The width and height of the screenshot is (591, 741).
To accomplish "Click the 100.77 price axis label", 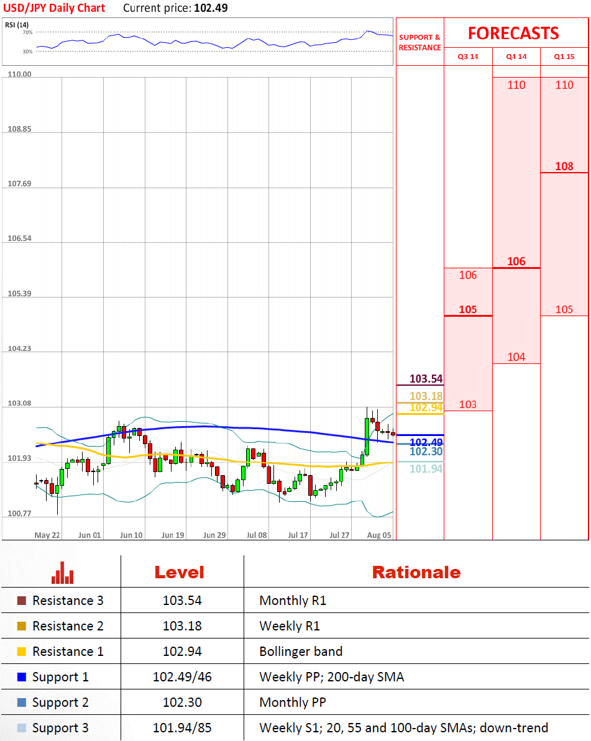I will tap(19, 514).
